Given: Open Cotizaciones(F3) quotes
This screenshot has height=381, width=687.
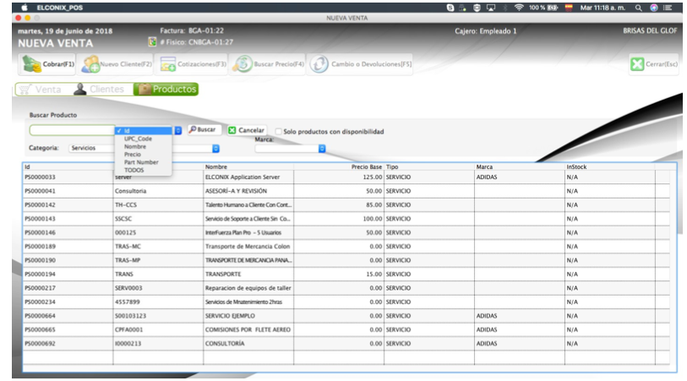Looking at the screenshot, I should pyautogui.click(x=193, y=64).
